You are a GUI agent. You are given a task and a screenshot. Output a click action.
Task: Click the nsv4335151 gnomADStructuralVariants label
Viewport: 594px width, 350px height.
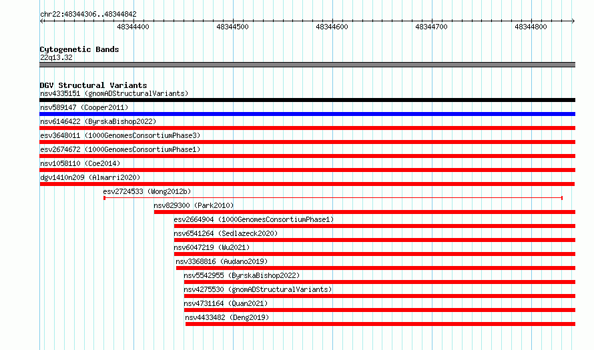[x=114, y=93]
